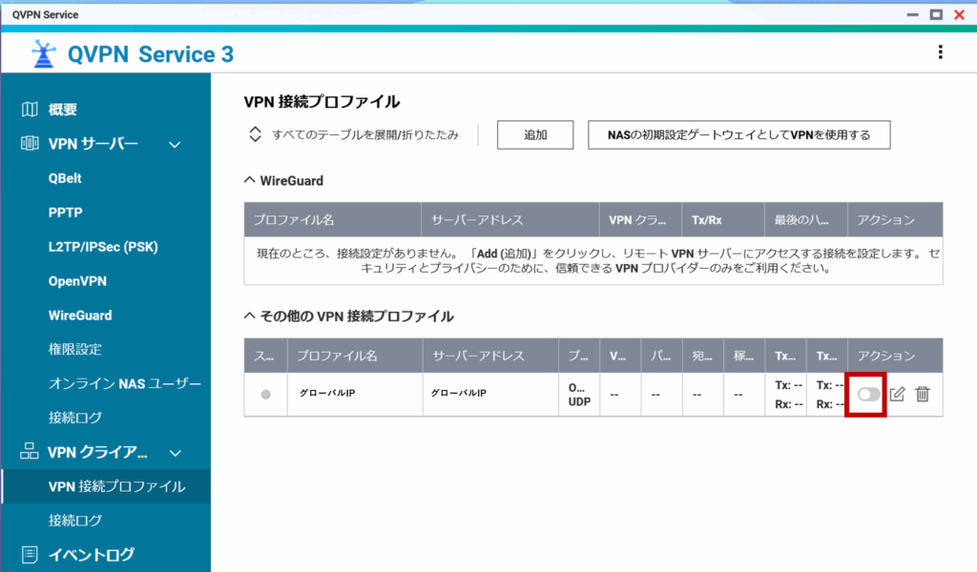Click the VPN サーバー server icon
Screen dimensions: 977x572
[x=31, y=144]
